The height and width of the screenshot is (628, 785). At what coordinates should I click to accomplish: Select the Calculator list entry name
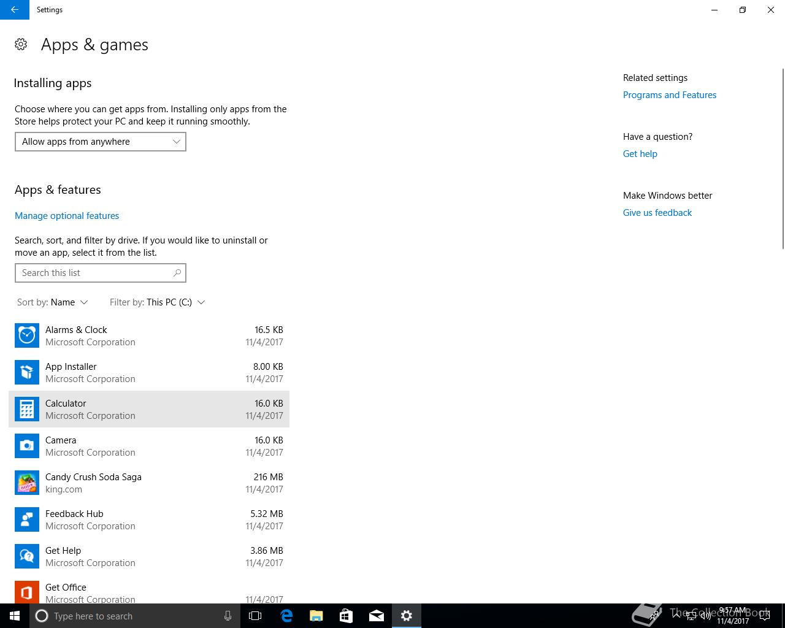(x=66, y=404)
